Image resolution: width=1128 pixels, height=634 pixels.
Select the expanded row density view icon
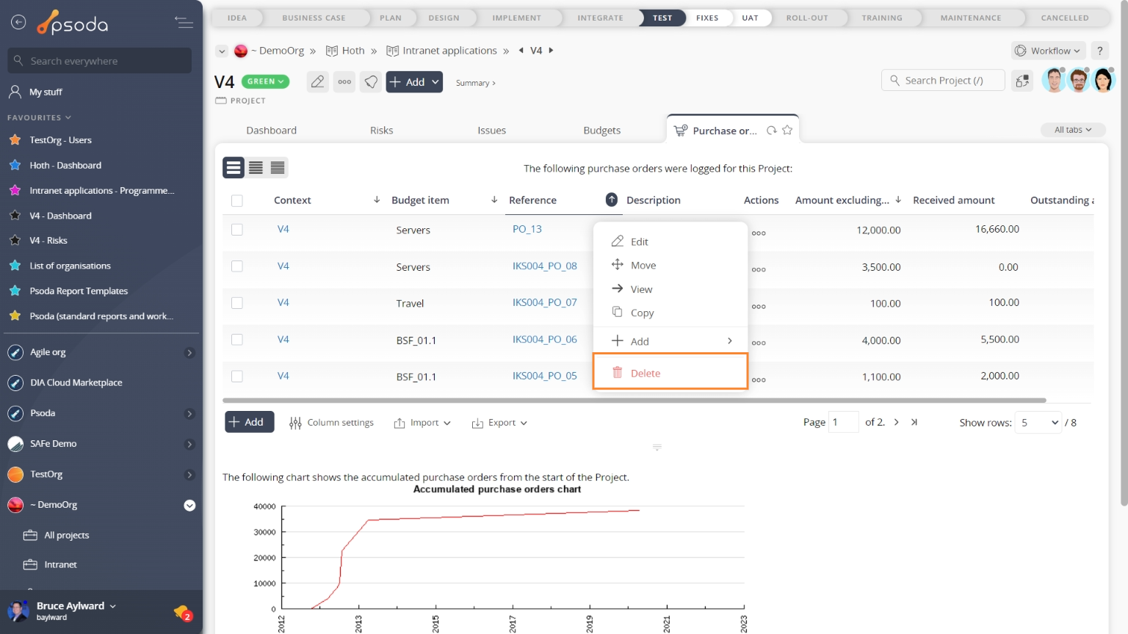click(x=234, y=168)
